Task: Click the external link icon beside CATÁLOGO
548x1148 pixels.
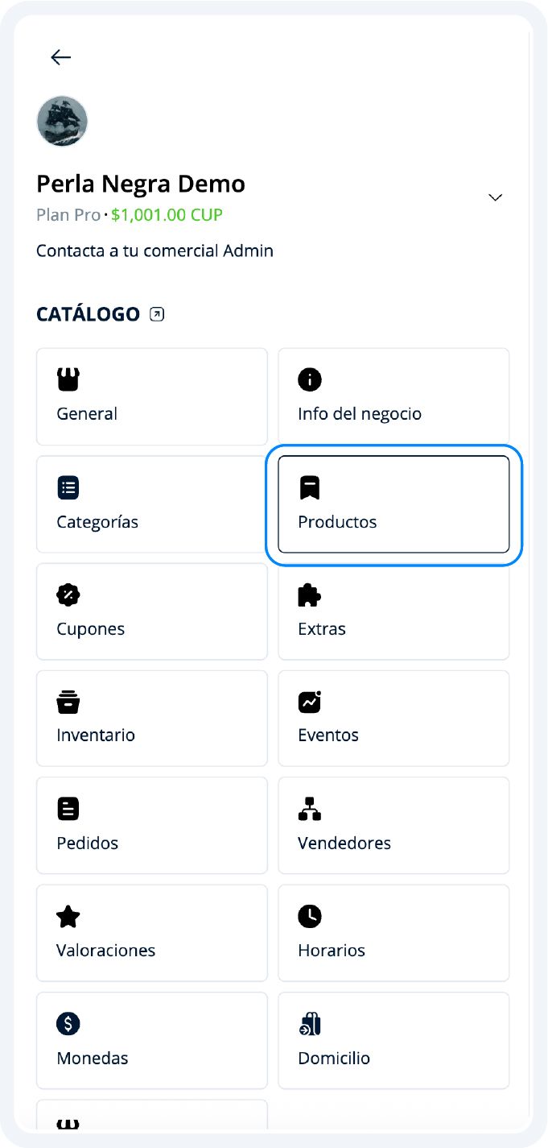Action: (x=155, y=313)
